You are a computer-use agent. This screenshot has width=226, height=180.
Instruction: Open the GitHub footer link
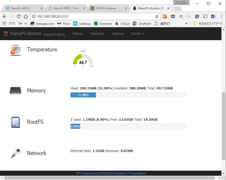tap(105, 173)
